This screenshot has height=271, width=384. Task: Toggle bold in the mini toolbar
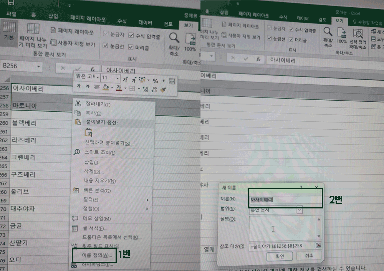pos(79,86)
